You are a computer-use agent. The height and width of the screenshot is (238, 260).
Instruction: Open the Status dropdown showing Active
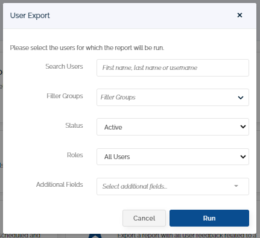tap(173, 127)
